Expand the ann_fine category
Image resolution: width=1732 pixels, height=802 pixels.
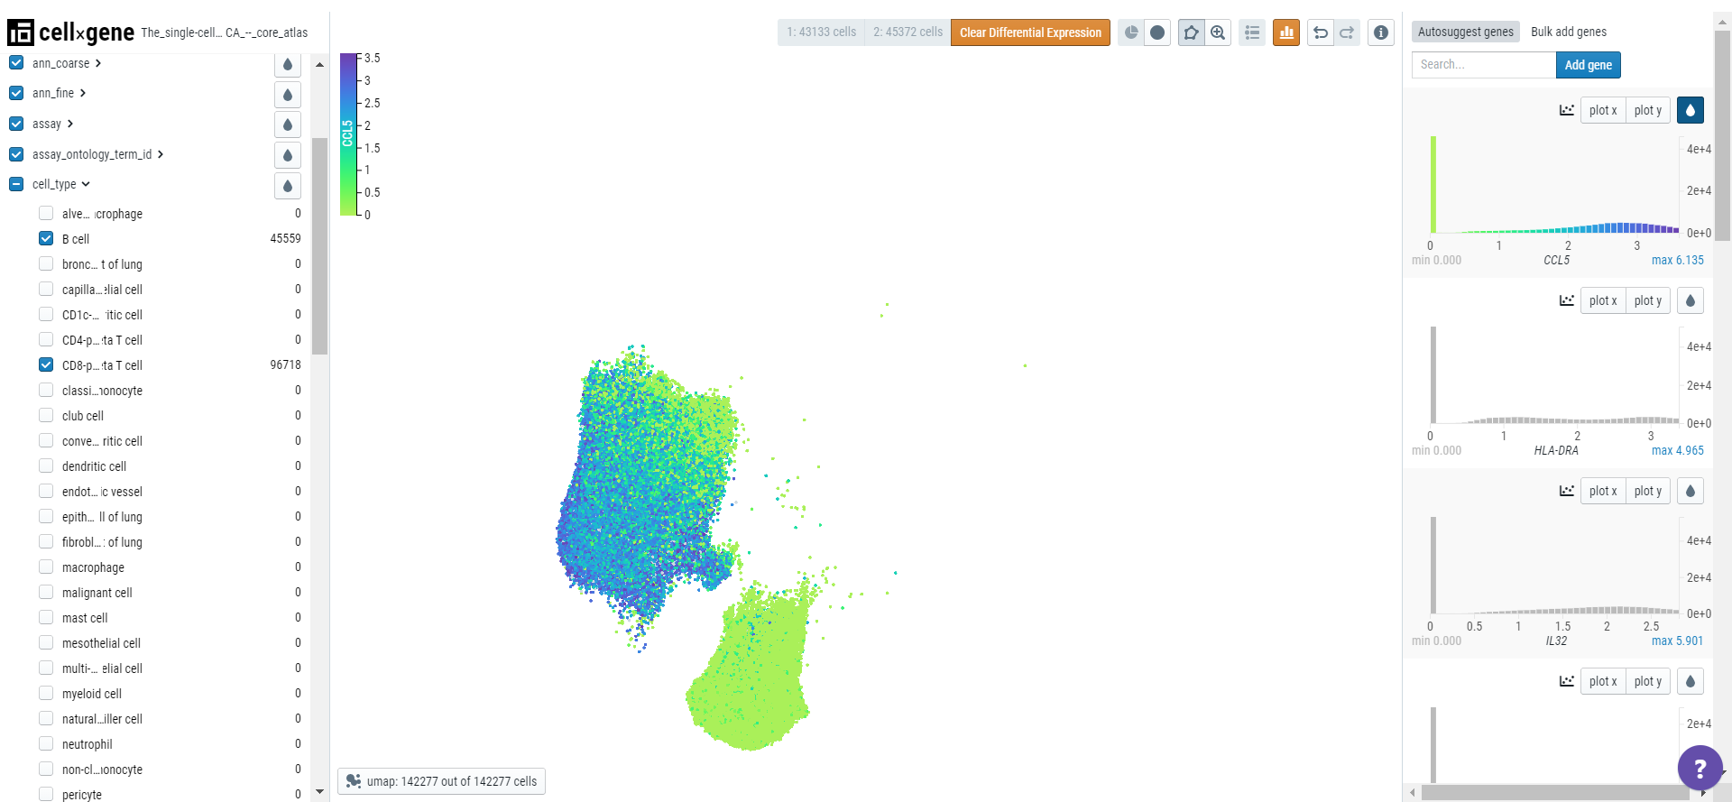pyautogui.click(x=83, y=93)
